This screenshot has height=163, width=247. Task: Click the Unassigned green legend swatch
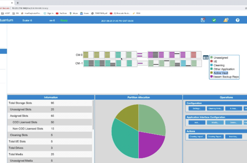(x=212, y=57)
